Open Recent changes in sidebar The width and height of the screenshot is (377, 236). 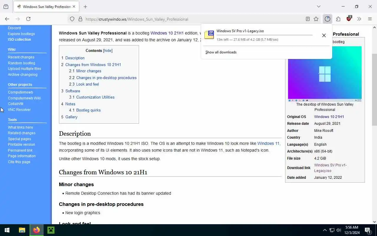(x=21, y=57)
